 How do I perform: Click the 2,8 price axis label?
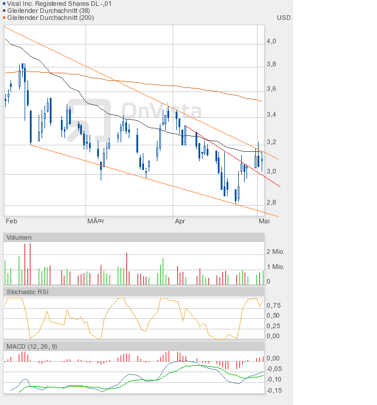(271, 203)
